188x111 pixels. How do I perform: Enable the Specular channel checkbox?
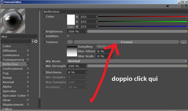[28, 91]
